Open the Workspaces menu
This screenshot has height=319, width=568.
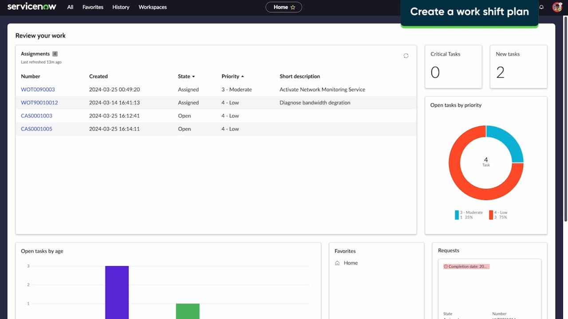click(152, 7)
